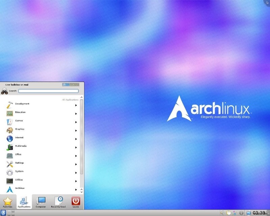Click the volume icon in system tray
Viewport: 270px width, 216px height.
[x=222, y=213]
